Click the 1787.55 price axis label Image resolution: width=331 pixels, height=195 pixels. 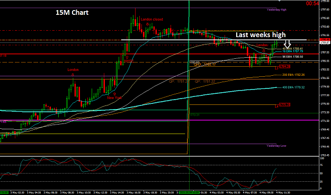tap(325, 52)
